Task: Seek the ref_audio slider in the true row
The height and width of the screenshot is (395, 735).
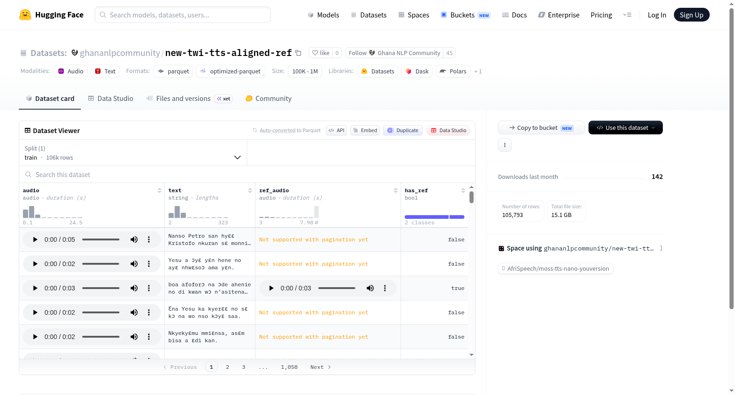Action: point(337,288)
